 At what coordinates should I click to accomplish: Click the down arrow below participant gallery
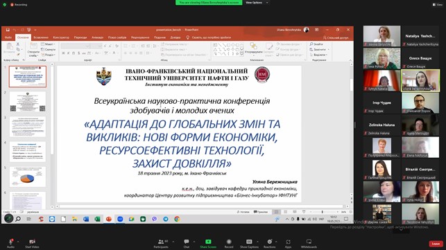(x=401, y=230)
